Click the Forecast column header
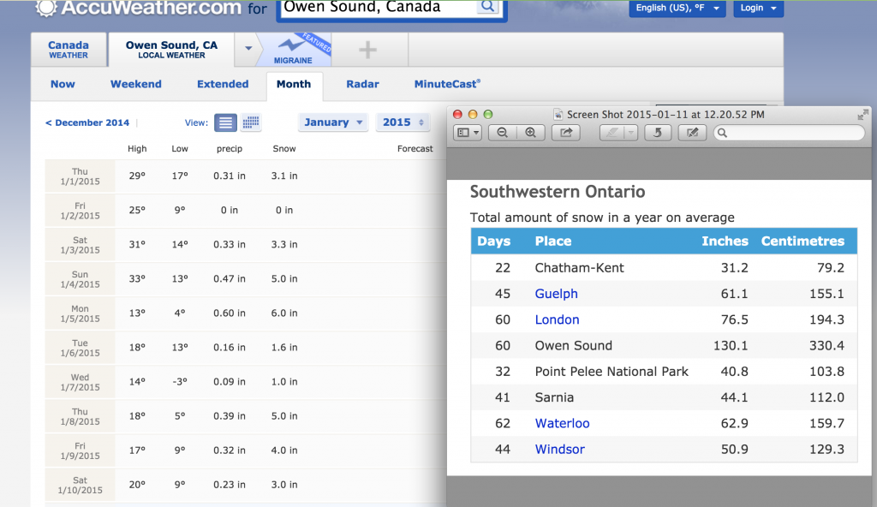Screen dimensions: 877x507 [x=415, y=149]
